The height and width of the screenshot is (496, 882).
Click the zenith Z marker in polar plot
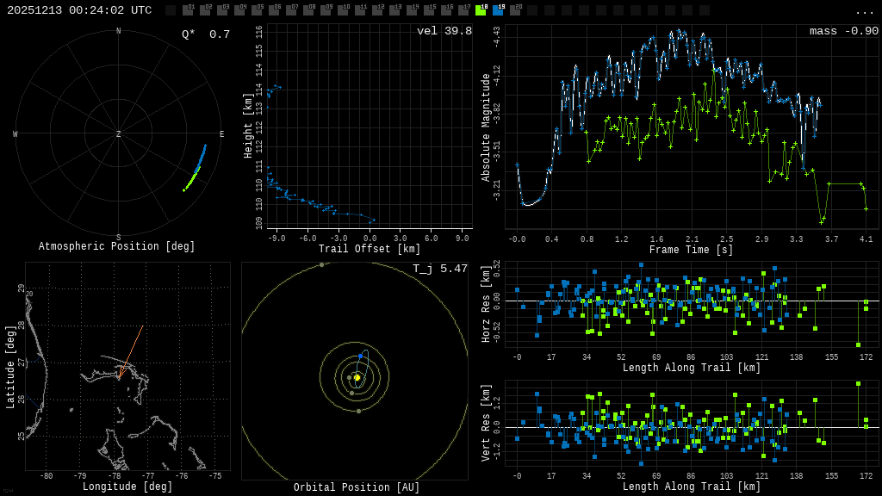[x=119, y=134]
